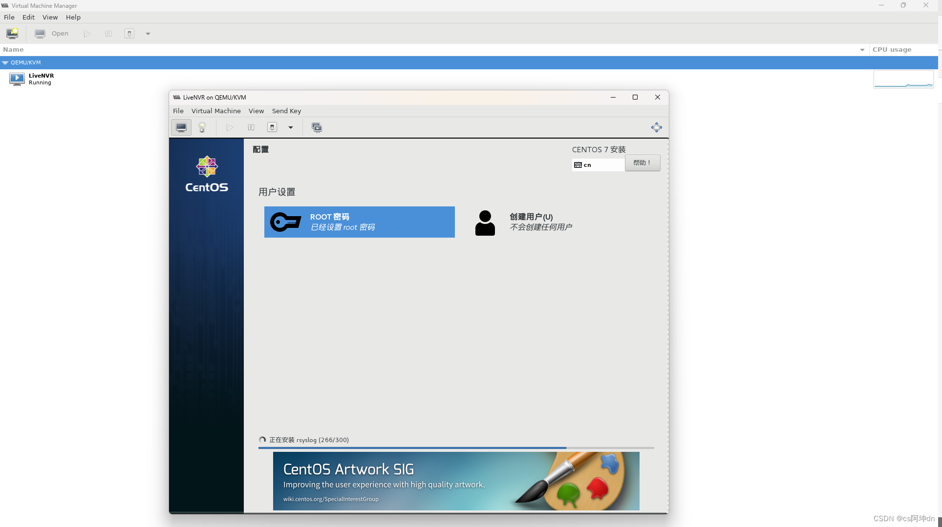The height and width of the screenshot is (527, 942).
Task: Click the cn keyboard layout indicator
Action: point(598,165)
